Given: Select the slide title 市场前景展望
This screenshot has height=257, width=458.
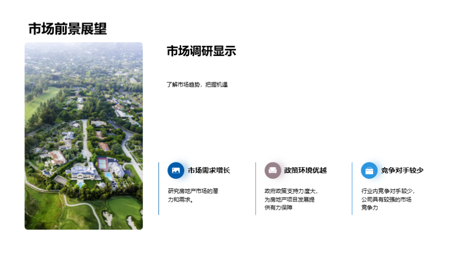Looking at the screenshot, I should pos(68,29).
